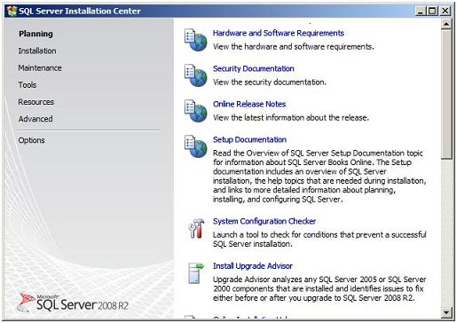
Task: Launch the System Configuration Checker link
Action: 264,221
